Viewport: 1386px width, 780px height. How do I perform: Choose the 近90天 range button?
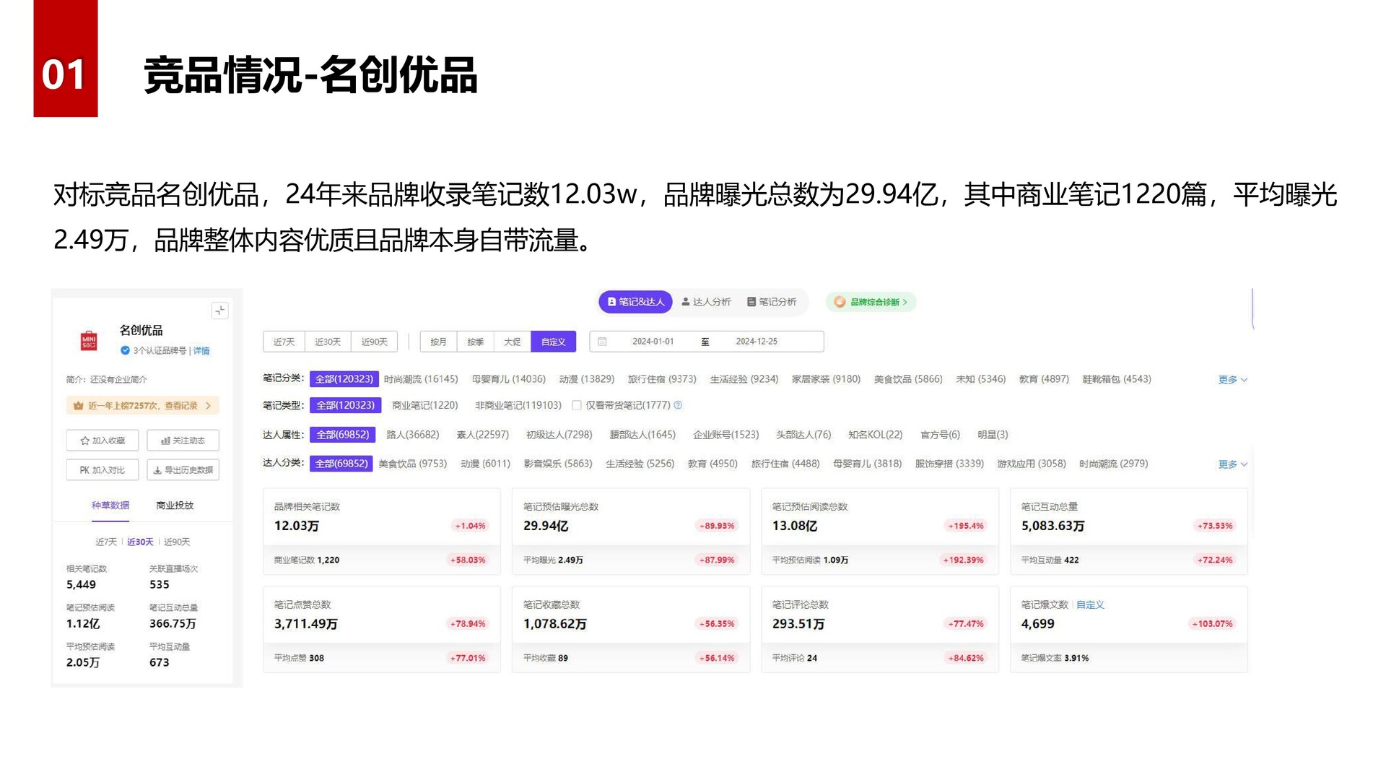374,342
